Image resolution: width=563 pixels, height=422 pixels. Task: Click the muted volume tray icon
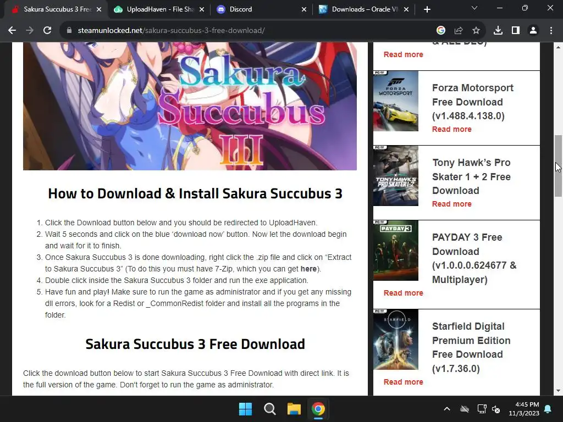point(496,409)
